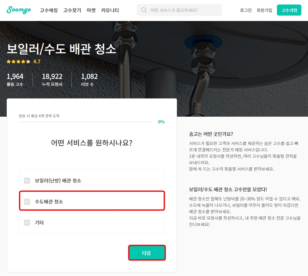Viewport: 308px width, 276px height.
Task: Click the 로그인 link
Action: (245, 10)
